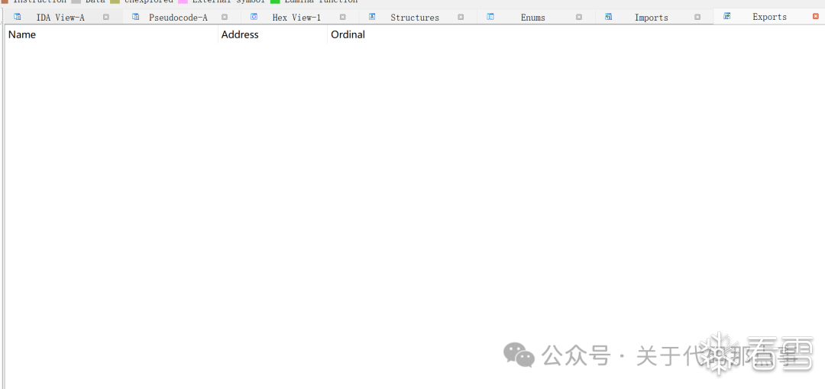Close the Exports tab
The width and height of the screenshot is (825, 389).
pyautogui.click(x=816, y=16)
